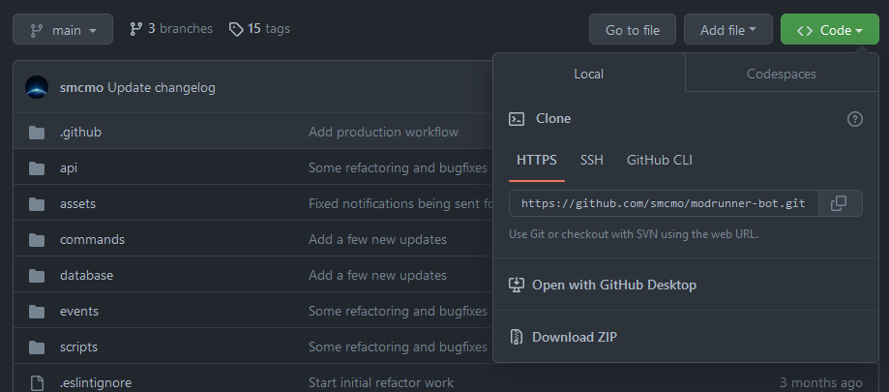Open commit message in scripts row
This screenshot has height=392, width=889.
point(398,347)
